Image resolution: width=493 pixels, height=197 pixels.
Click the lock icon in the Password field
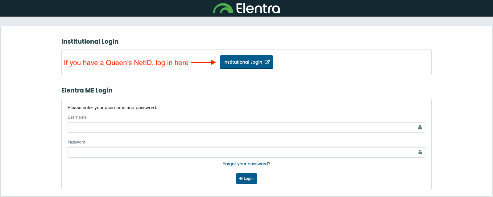[x=420, y=152]
